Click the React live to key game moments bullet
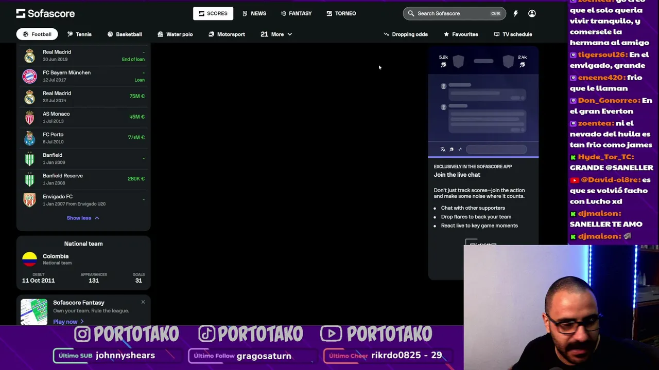659x370 pixels. point(479,226)
